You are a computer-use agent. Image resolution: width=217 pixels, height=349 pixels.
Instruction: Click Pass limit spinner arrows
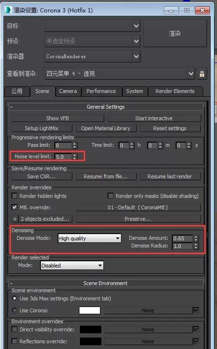pyautogui.click(x=75, y=145)
